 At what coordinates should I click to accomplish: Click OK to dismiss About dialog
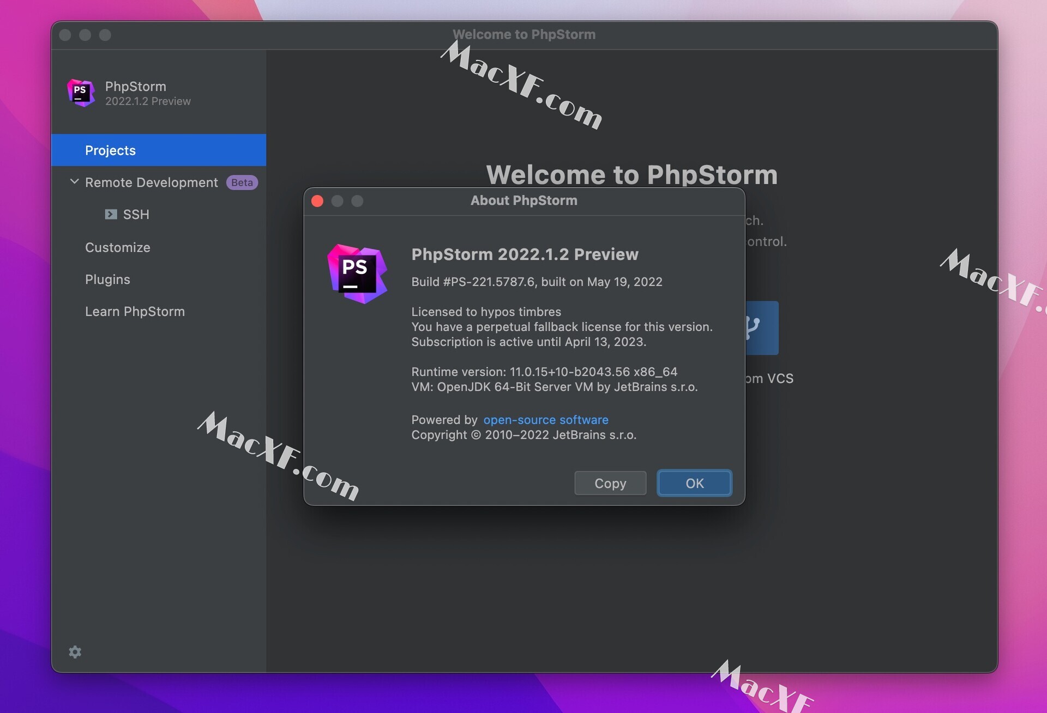[694, 483]
